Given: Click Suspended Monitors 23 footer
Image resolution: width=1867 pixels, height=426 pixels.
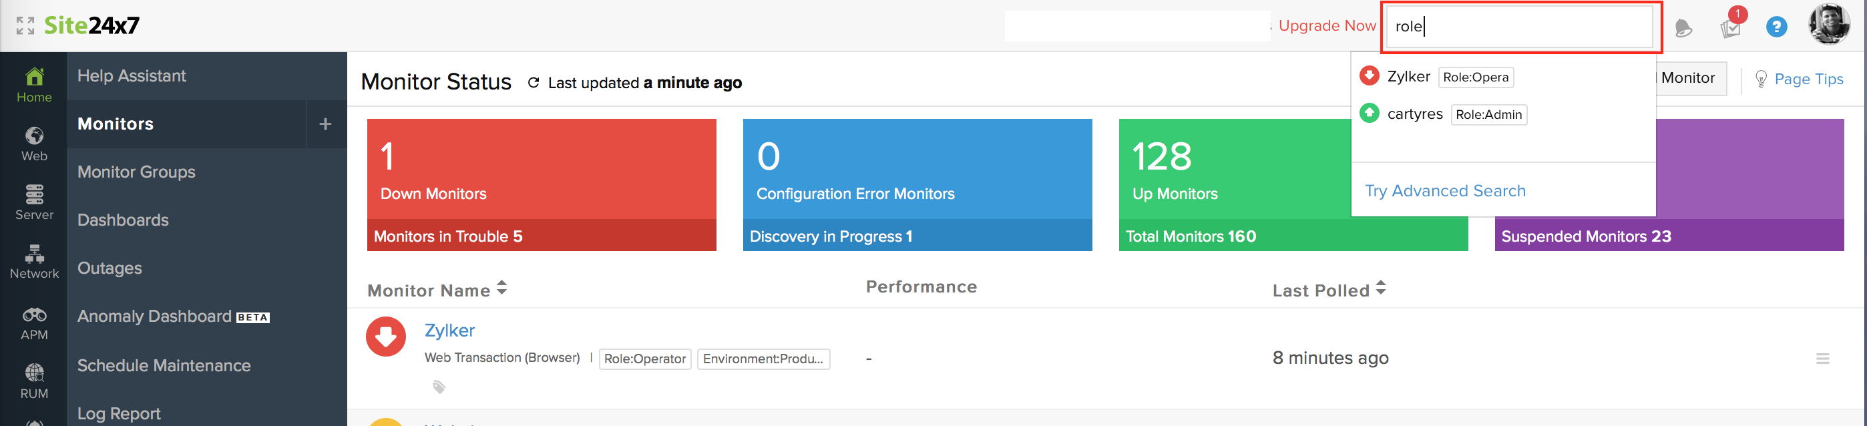Looking at the screenshot, I should (x=1669, y=236).
